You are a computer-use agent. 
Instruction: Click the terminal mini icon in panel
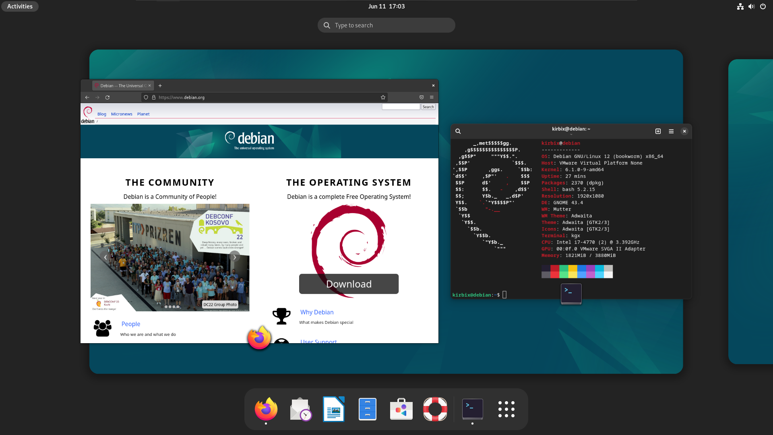pos(571,293)
